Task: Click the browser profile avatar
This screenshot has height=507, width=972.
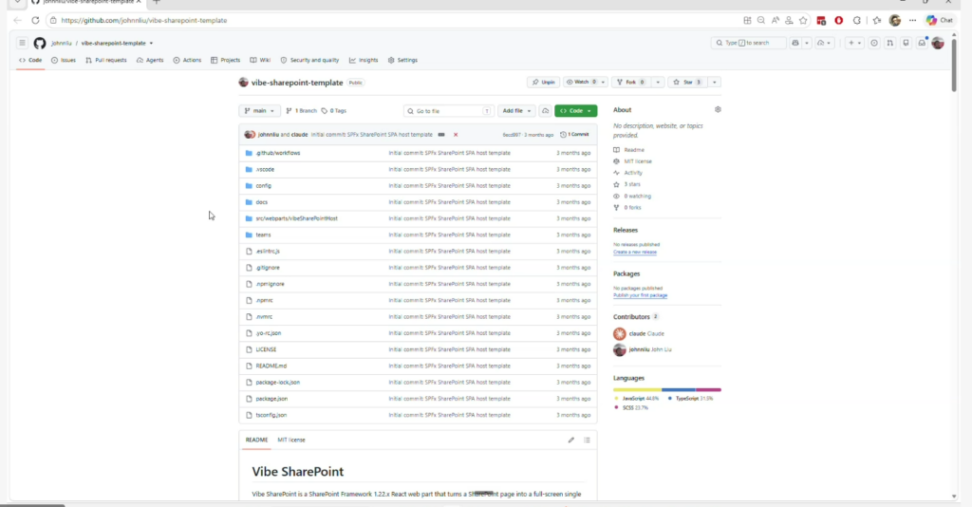Action: coord(894,21)
